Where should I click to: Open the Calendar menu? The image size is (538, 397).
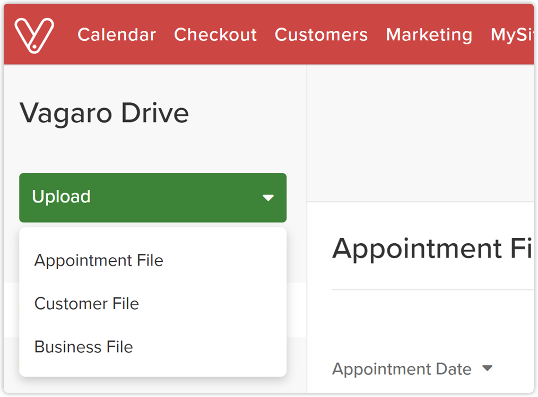click(x=117, y=34)
